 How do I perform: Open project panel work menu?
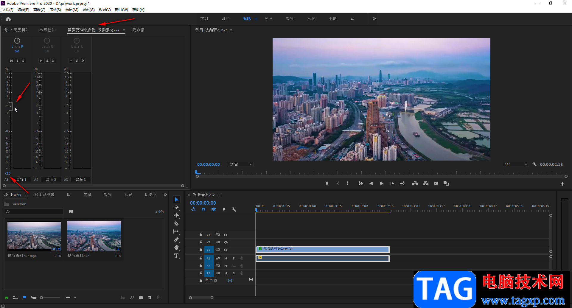26,195
